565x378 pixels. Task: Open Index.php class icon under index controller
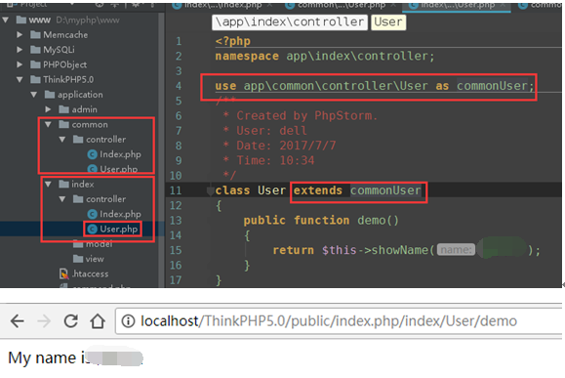tap(93, 214)
